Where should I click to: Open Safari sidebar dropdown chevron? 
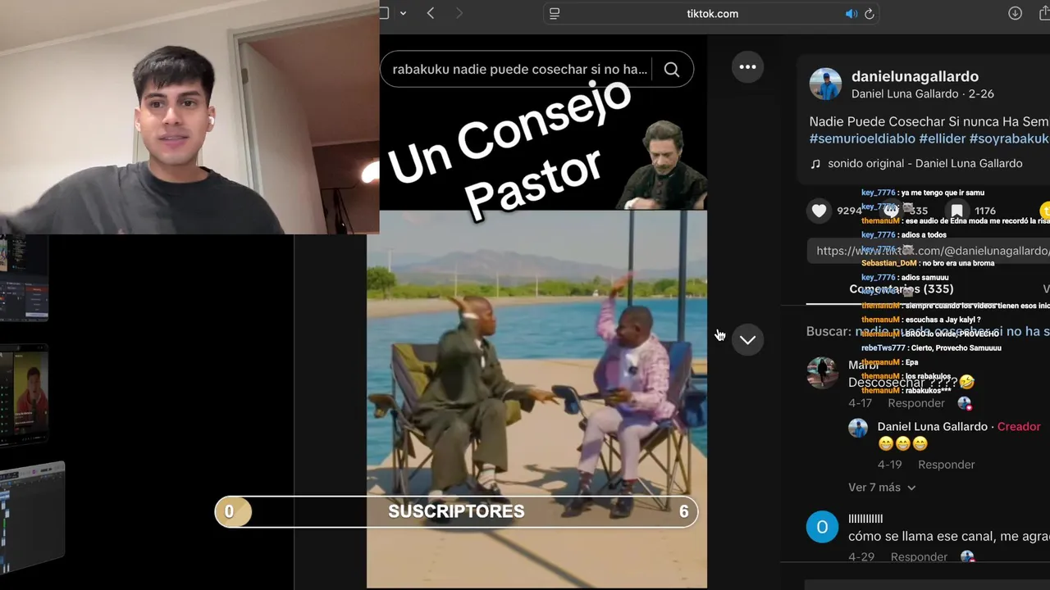point(404,13)
